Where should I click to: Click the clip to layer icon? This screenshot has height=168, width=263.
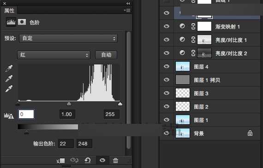pos(61,161)
